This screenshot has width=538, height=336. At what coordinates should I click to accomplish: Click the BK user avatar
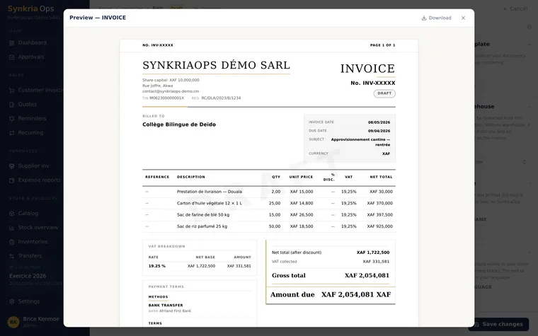pos(13,322)
